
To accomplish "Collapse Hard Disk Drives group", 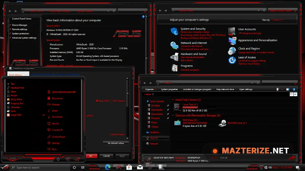I will click(173, 100).
